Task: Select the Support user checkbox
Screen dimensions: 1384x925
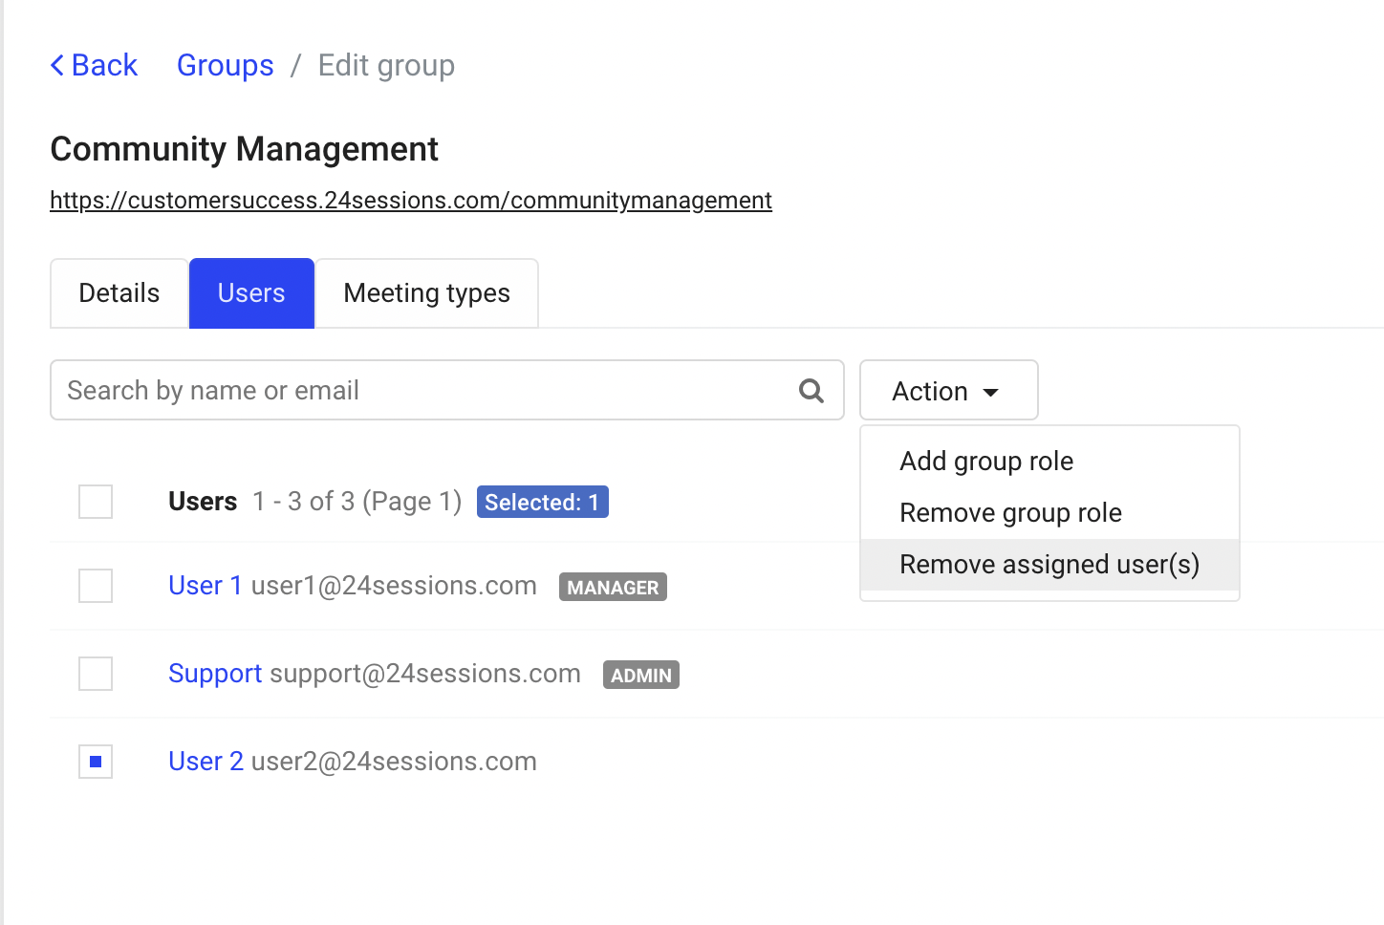Action: pos(96,674)
